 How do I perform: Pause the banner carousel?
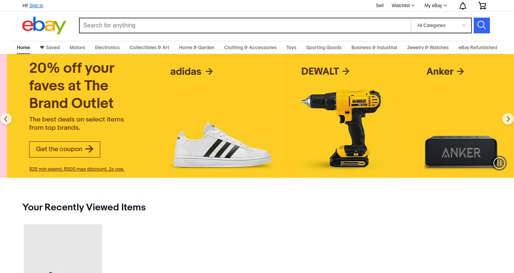pos(500,163)
